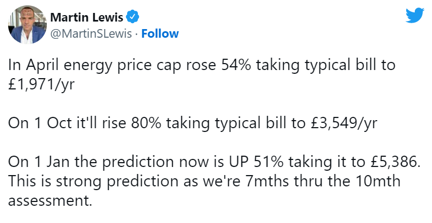The height and width of the screenshot is (223, 432).
Task: Click the Follow link
Action: pos(160,34)
